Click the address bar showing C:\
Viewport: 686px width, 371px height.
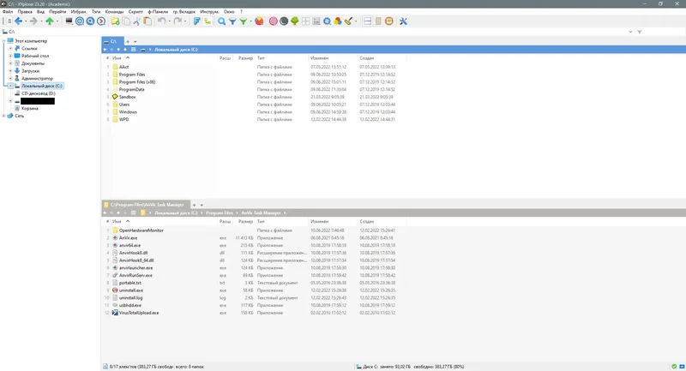[x=315, y=32]
